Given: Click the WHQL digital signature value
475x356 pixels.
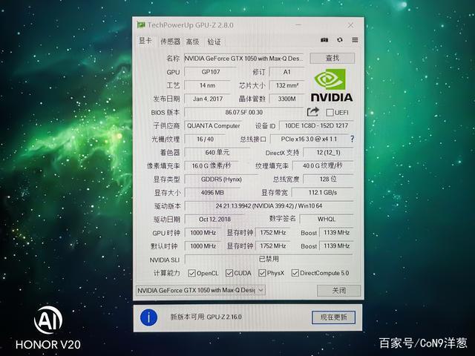Looking at the screenshot, I should (x=327, y=220).
